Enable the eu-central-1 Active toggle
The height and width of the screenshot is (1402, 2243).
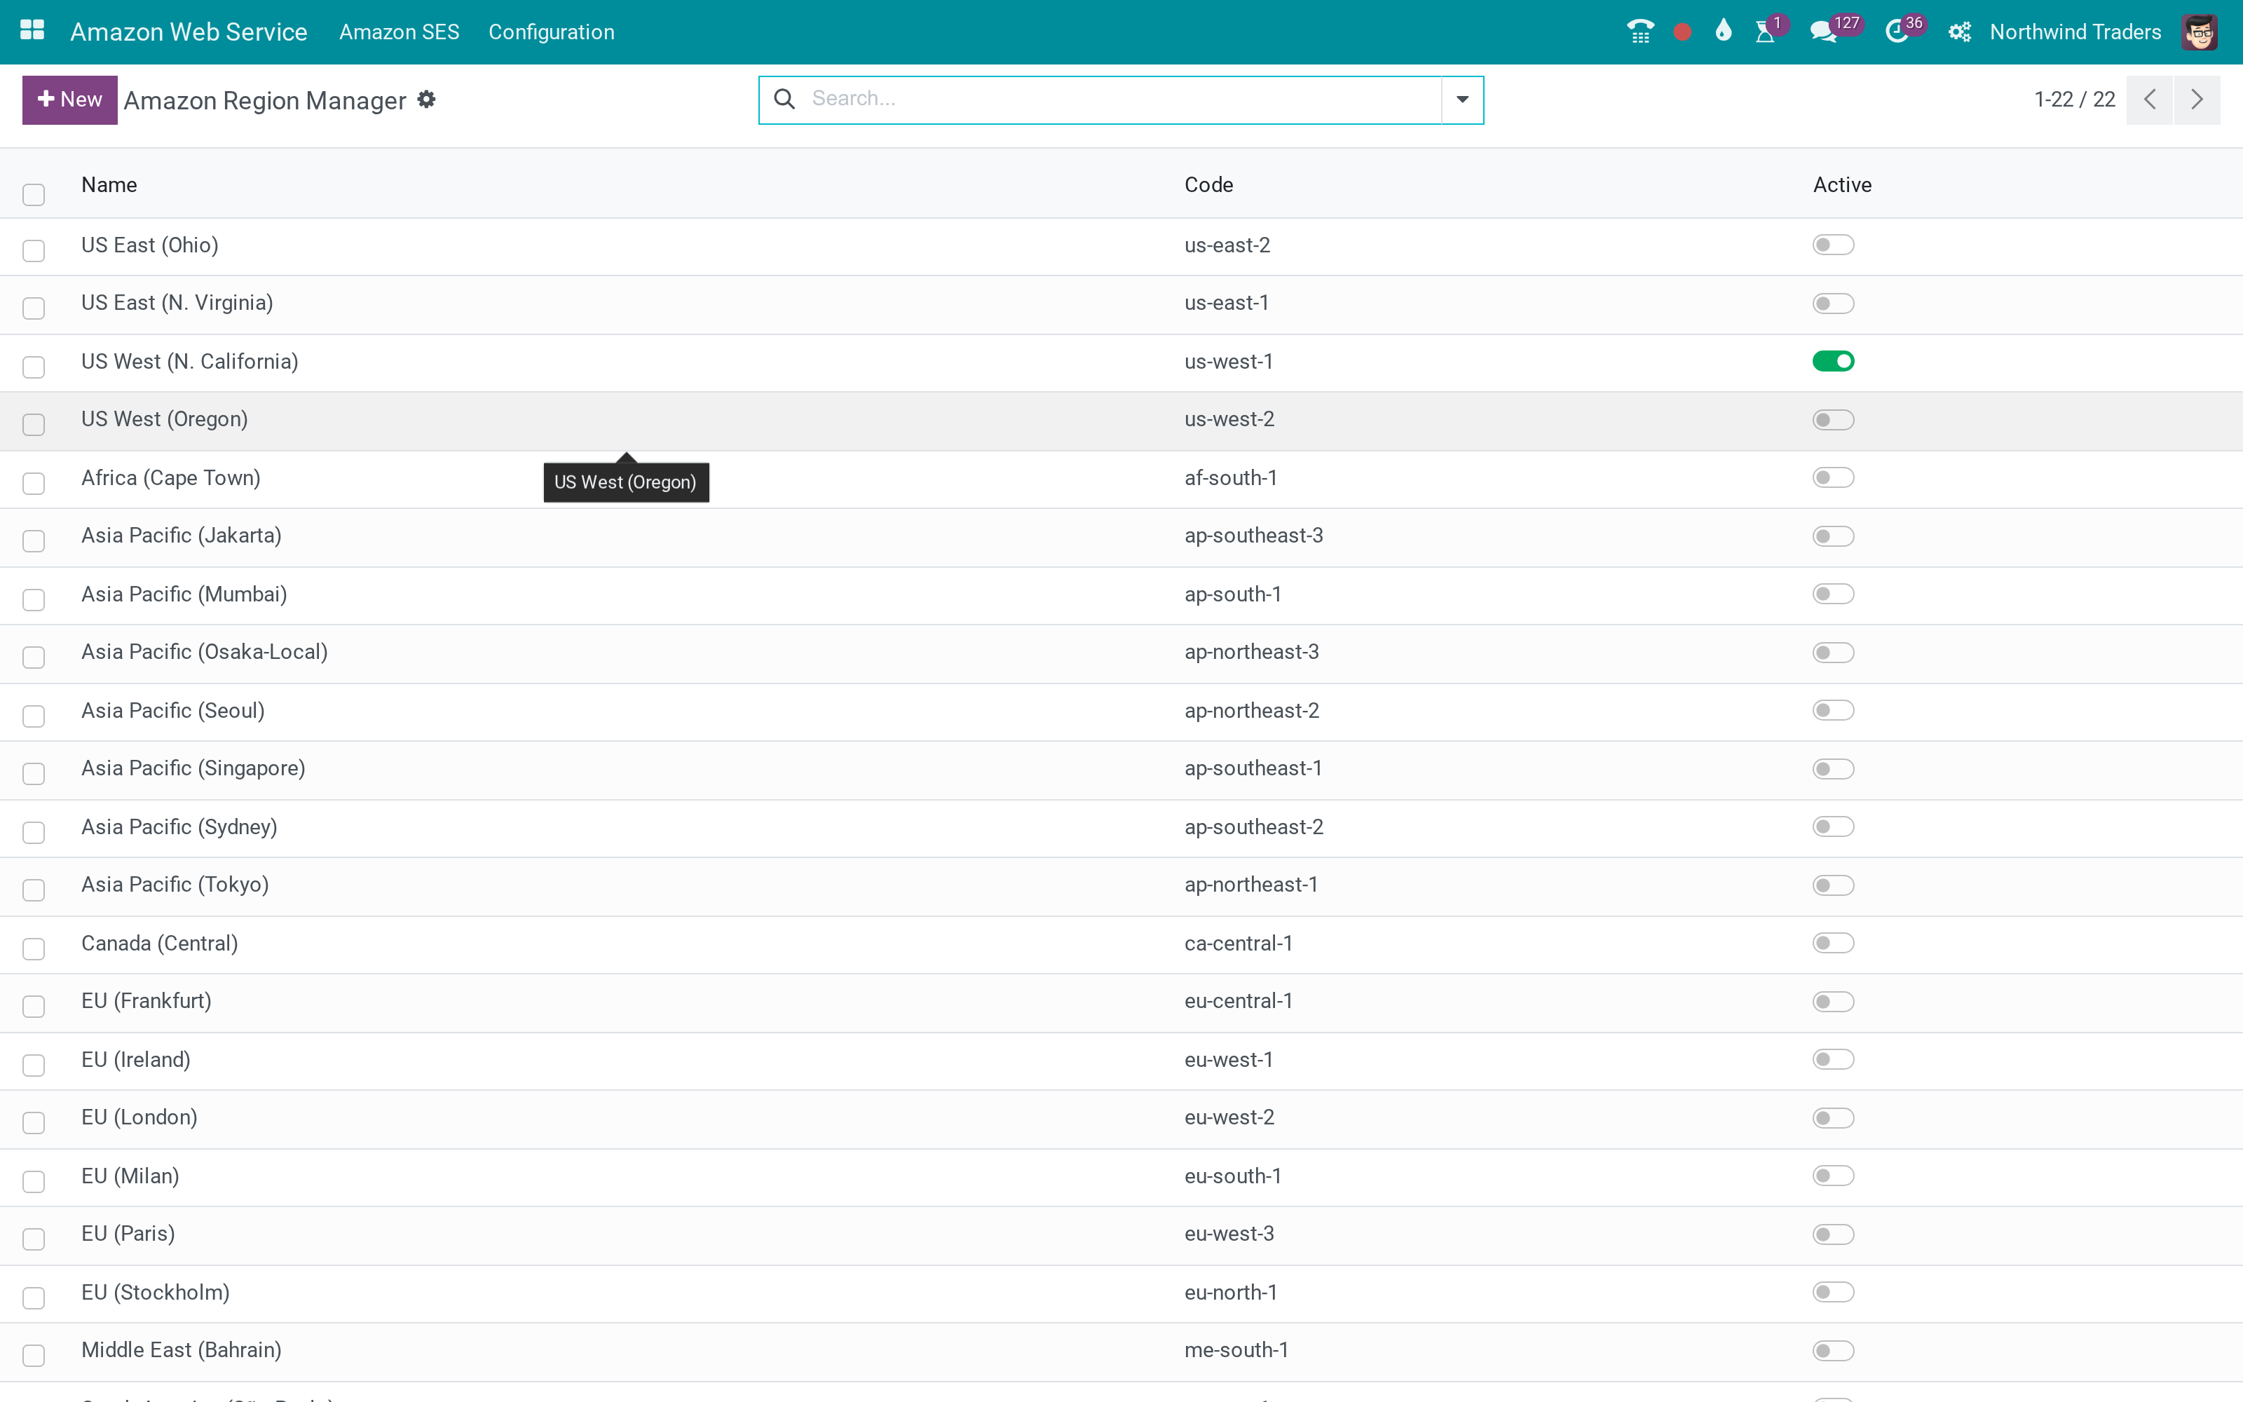(x=1832, y=1002)
